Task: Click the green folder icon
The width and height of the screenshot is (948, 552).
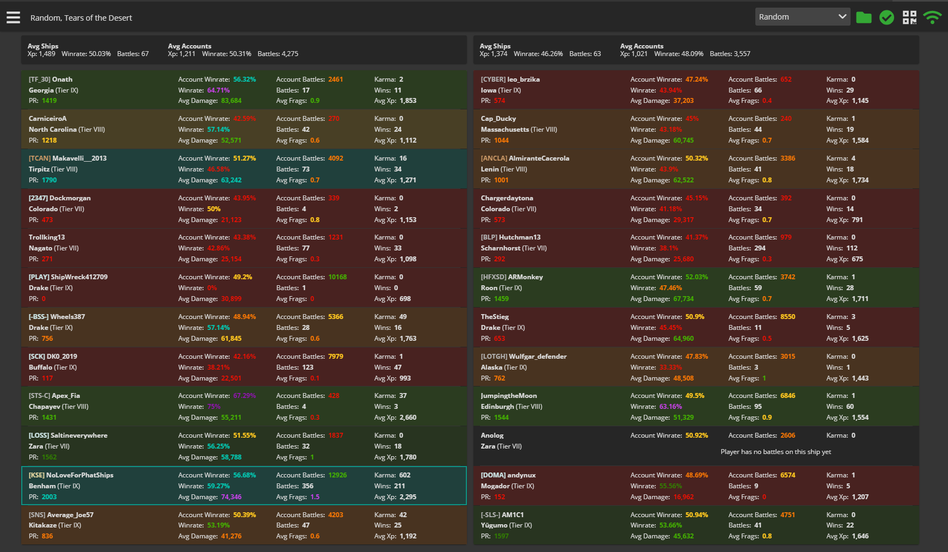Action: pyautogui.click(x=864, y=17)
